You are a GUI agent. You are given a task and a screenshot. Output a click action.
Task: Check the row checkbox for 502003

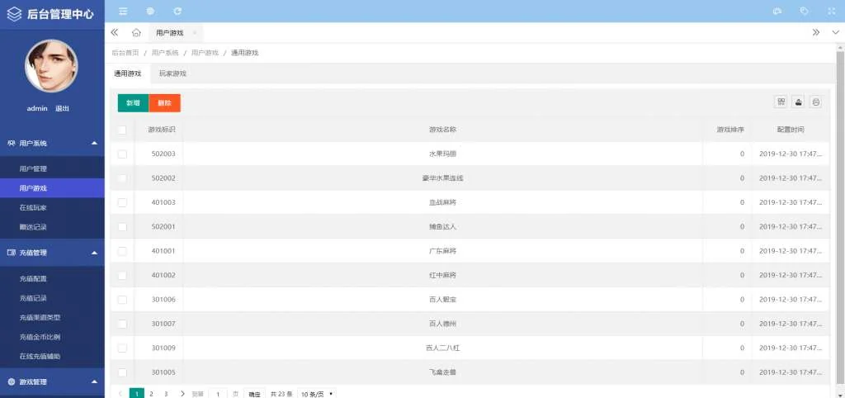[x=122, y=154]
